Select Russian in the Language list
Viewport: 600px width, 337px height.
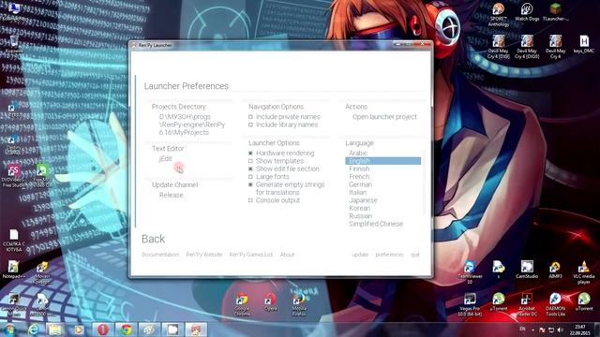tap(360, 216)
